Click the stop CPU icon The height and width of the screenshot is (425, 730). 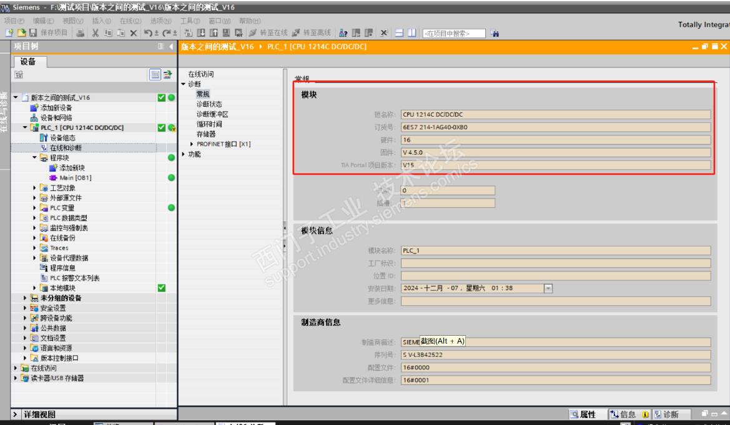coord(368,32)
